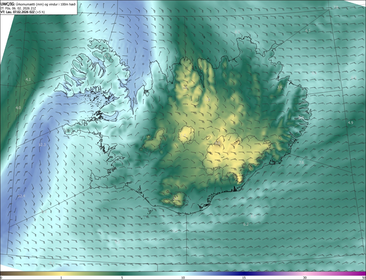Click the '4.1' value on the map
The width and height of the screenshot is (366, 280).
(28, 79)
